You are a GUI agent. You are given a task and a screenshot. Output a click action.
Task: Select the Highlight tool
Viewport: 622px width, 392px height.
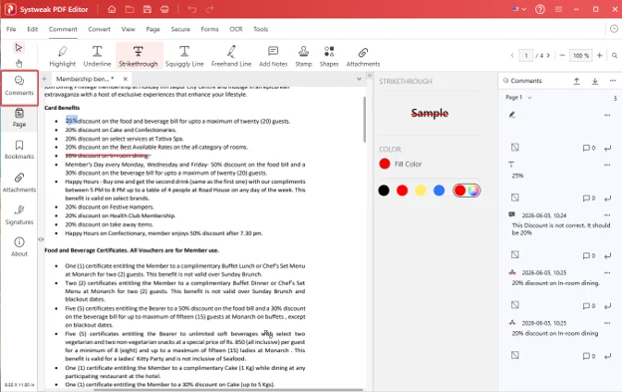[x=62, y=56]
